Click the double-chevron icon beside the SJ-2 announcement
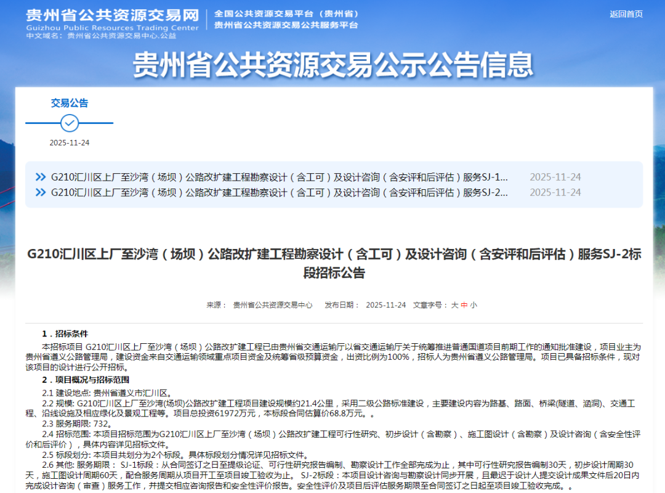The image size is (665, 493). click(x=41, y=192)
